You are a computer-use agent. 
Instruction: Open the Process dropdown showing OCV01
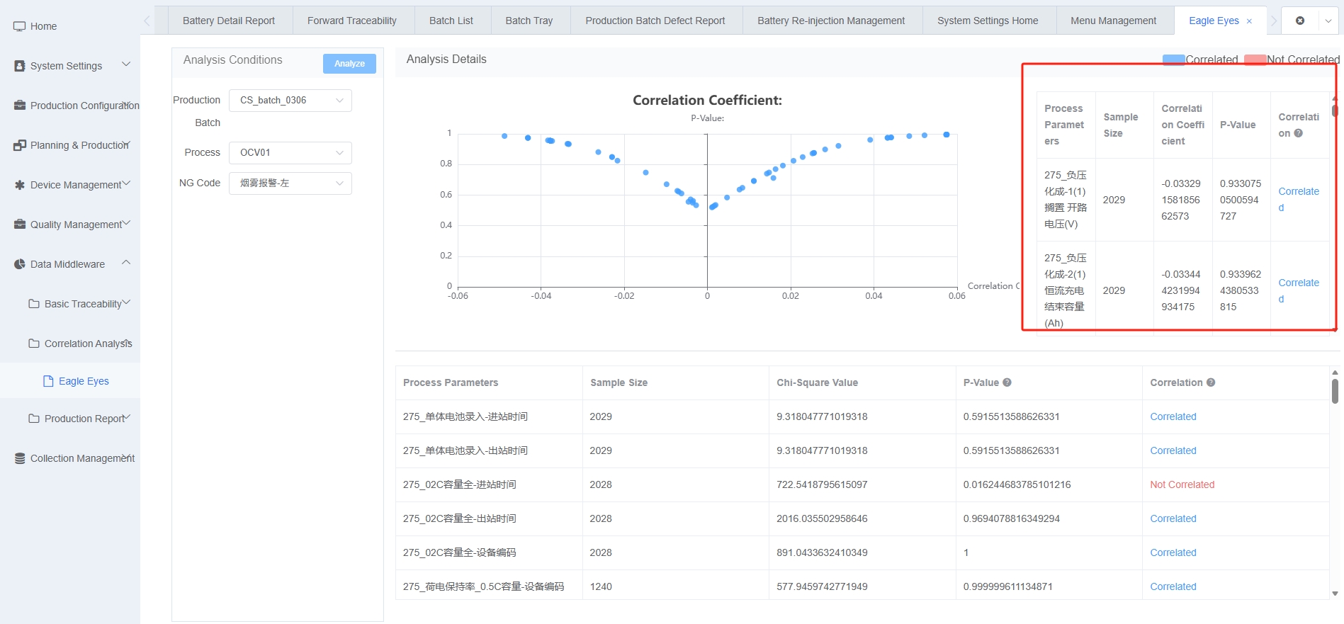(x=290, y=153)
